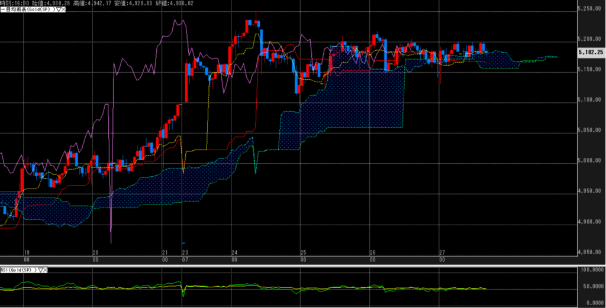Click the 5,250.00 price axis label
The image size is (606, 308).
591,9
